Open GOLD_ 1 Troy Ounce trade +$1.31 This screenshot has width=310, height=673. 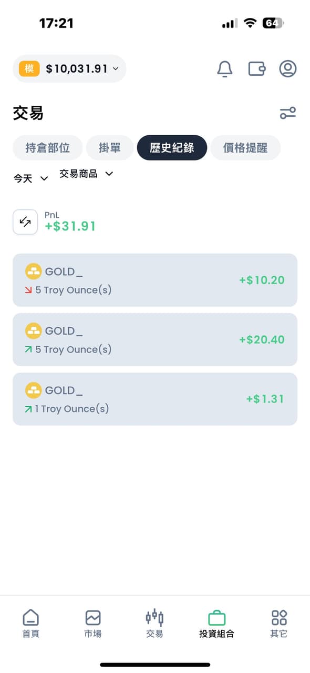155,399
